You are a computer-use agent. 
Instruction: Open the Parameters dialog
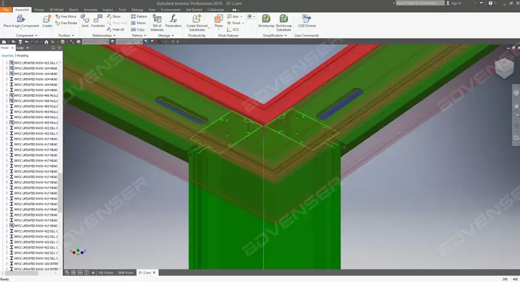[x=173, y=20]
